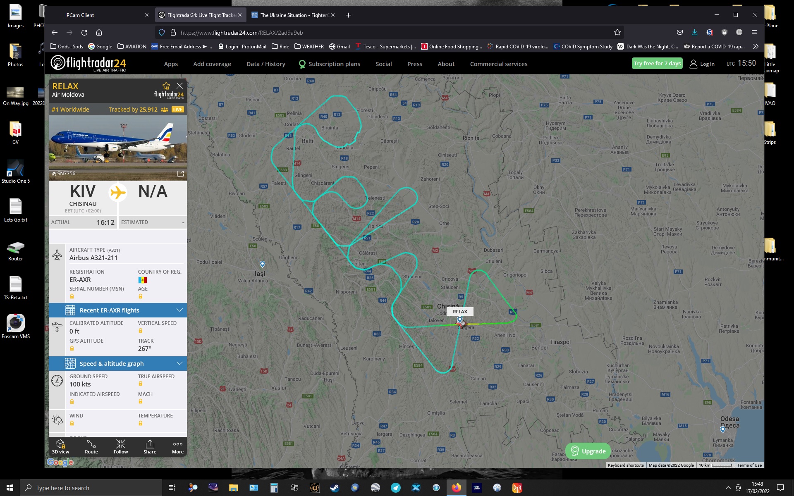Image resolution: width=794 pixels, height=496 pixels.
Task: Share this flight
Action: [150, 447]
